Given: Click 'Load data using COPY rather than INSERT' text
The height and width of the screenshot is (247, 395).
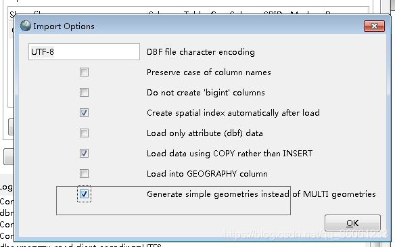Looking at the screenshot, I should tap(229, 153).
